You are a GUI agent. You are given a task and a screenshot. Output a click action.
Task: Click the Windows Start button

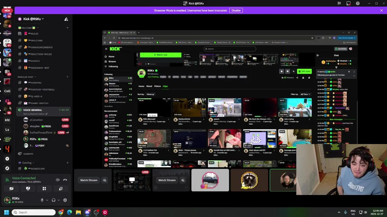tap(6, 212)
